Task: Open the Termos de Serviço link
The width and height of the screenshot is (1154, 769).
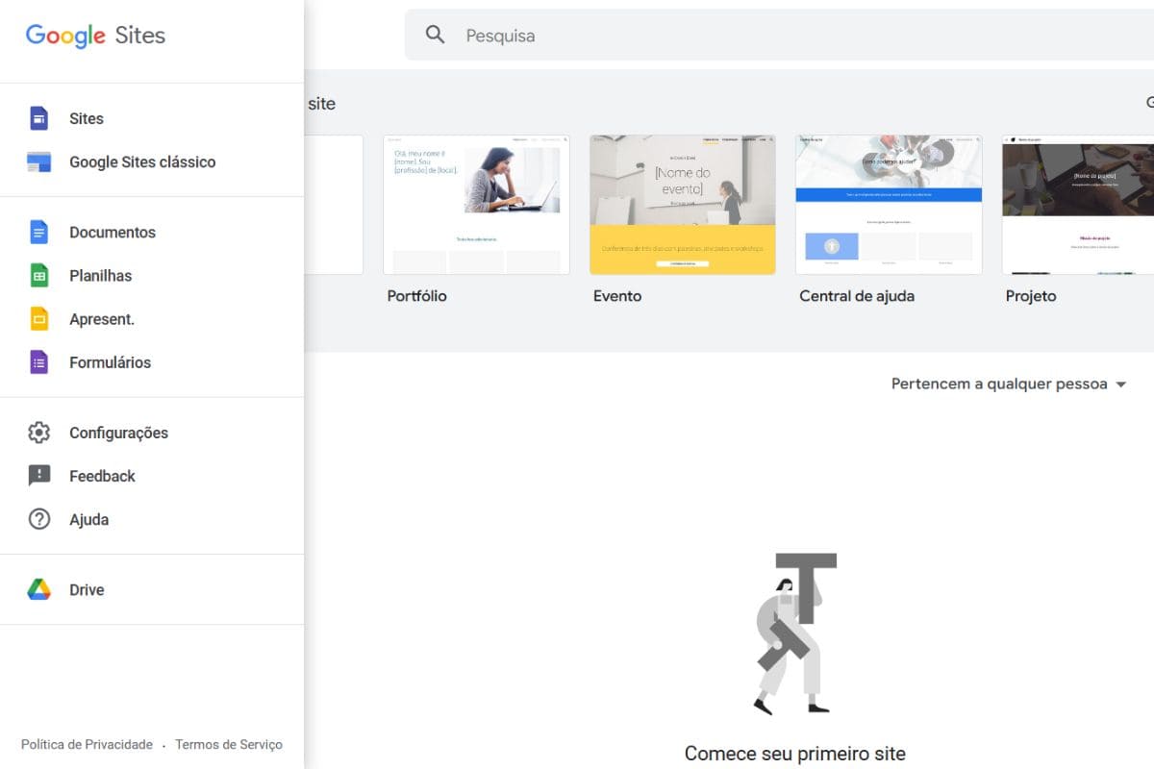Action: point(228,744)
